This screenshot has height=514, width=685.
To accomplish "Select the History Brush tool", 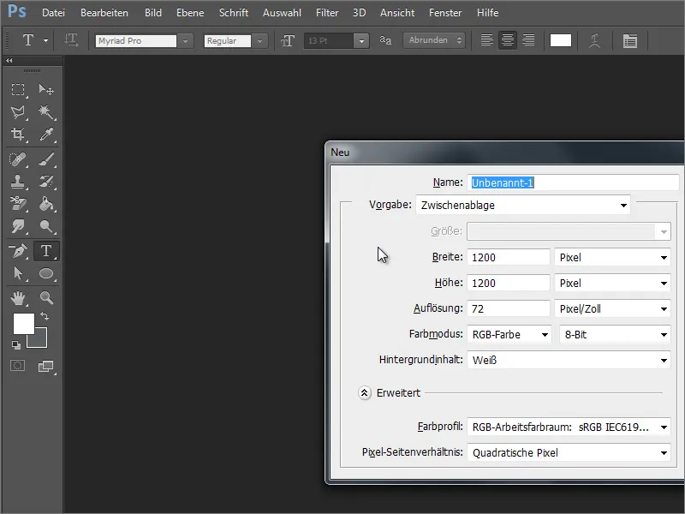I will pos(46,182).
